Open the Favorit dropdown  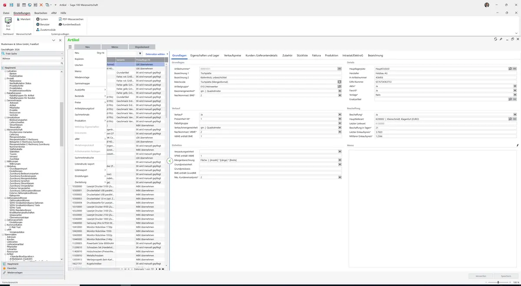515,91
